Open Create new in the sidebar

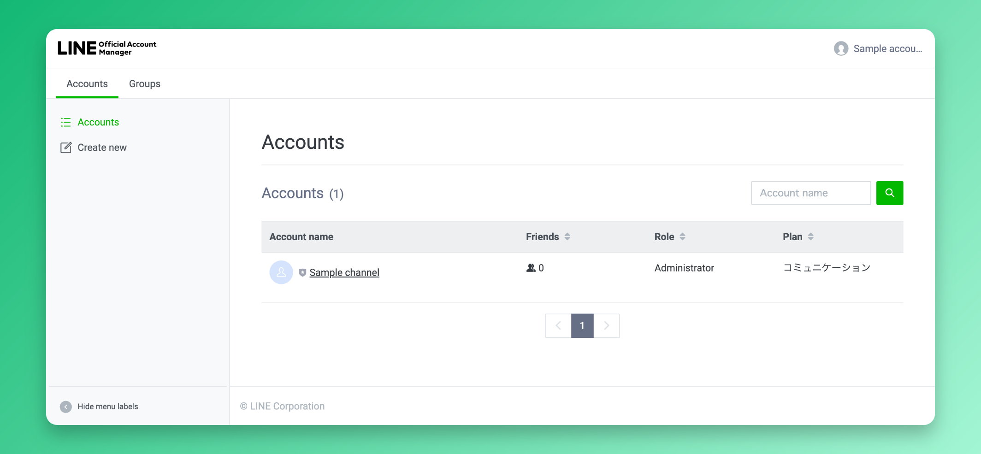(102, 147)
